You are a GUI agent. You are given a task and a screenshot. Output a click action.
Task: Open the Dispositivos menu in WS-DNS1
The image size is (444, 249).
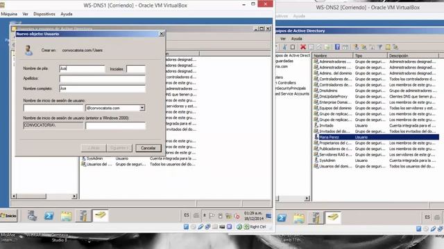pos(44,14)
